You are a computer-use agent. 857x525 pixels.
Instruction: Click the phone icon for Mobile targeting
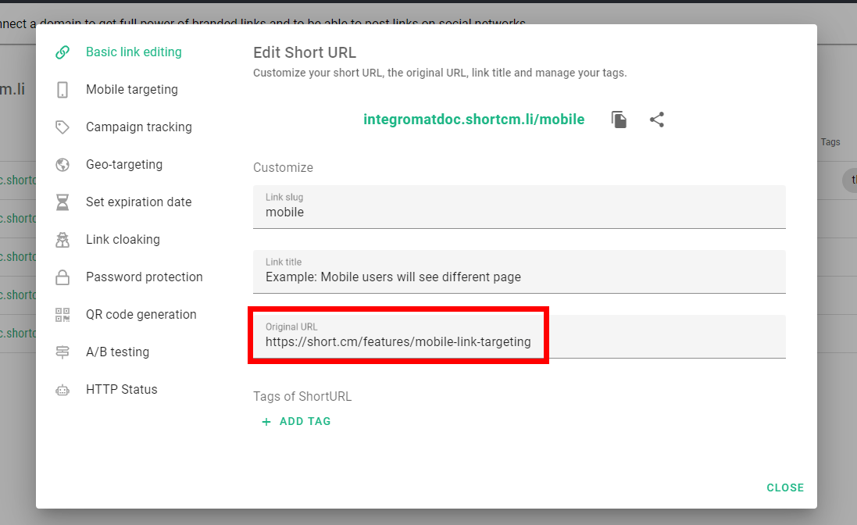[62, 90]
